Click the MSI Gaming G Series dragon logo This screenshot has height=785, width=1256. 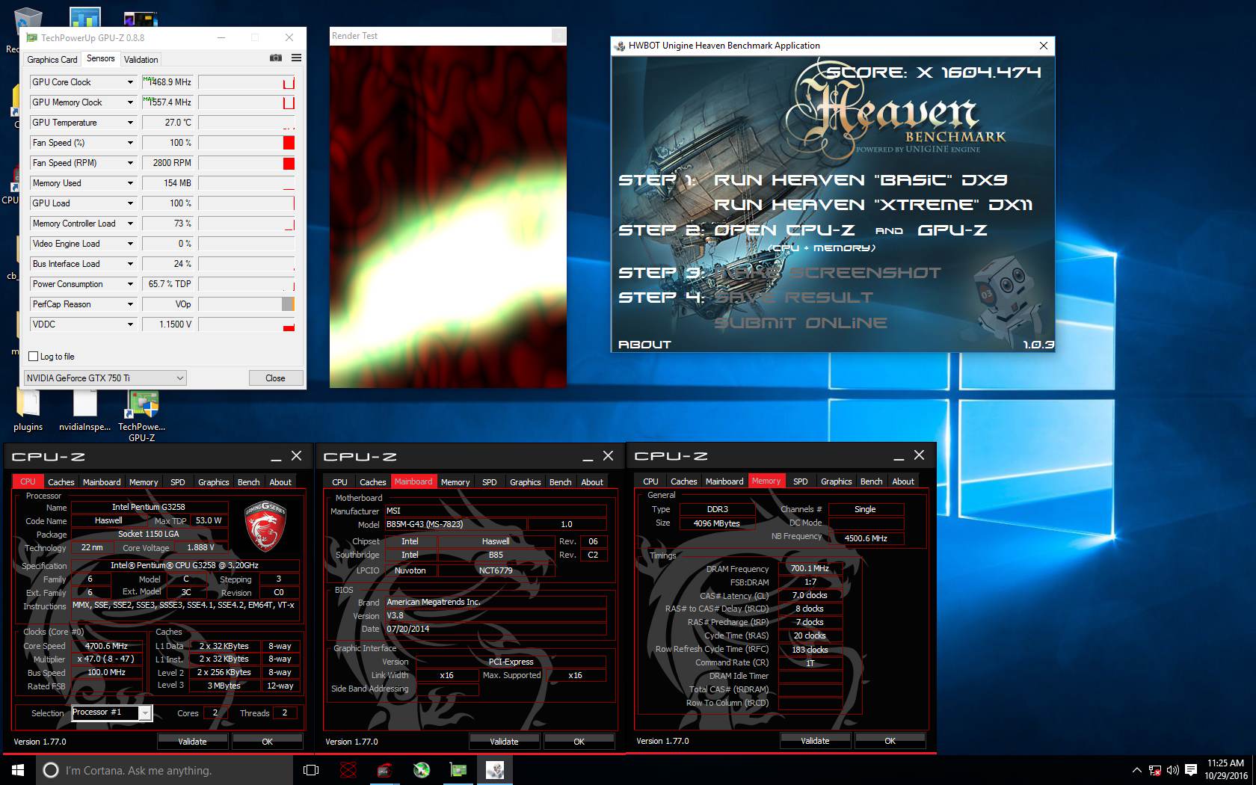[265, 526]
